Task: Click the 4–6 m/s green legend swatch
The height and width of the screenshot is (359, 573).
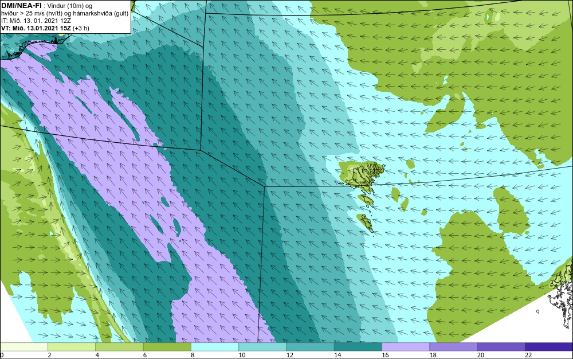Action: pyautogui.click(x=120, y=346)
